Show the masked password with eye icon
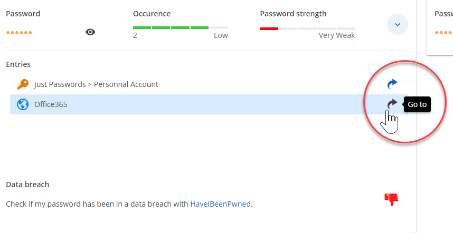This screenshot has width=453, height=233. click(x=90, y=32)
